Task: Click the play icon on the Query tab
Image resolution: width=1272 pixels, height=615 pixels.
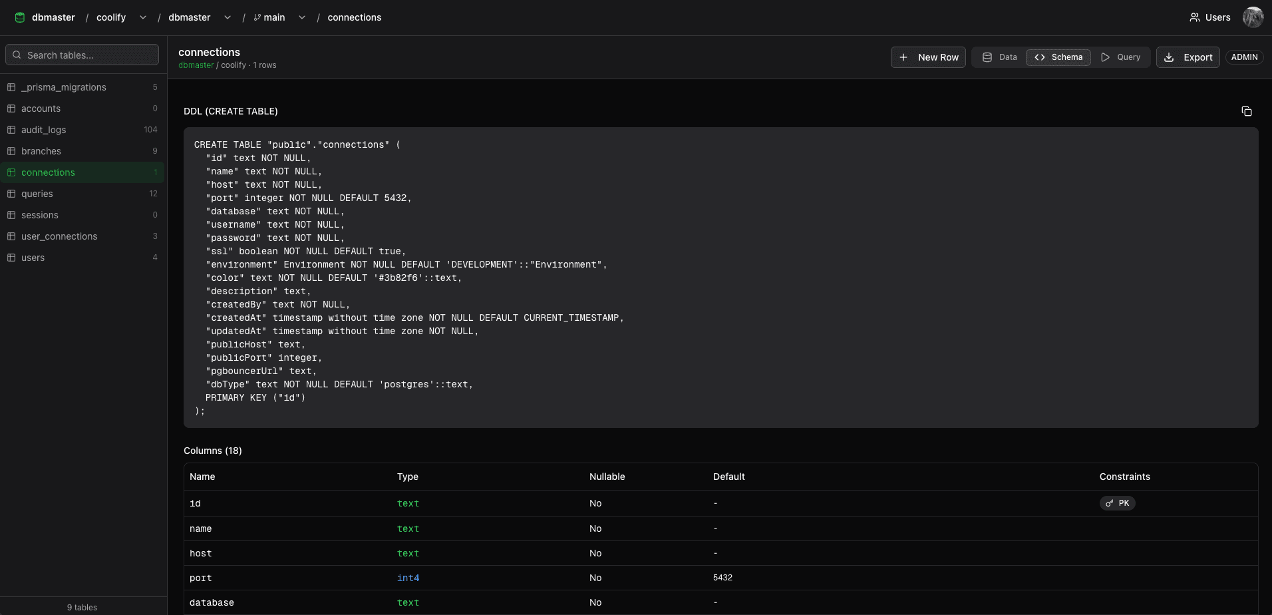Action: click(x=1105, y=57)
